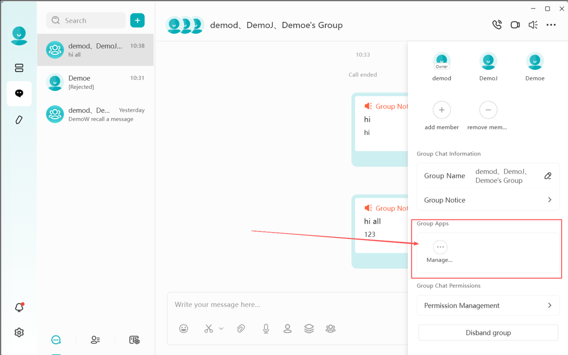
Task: Minimize the window
Action: 533,8
